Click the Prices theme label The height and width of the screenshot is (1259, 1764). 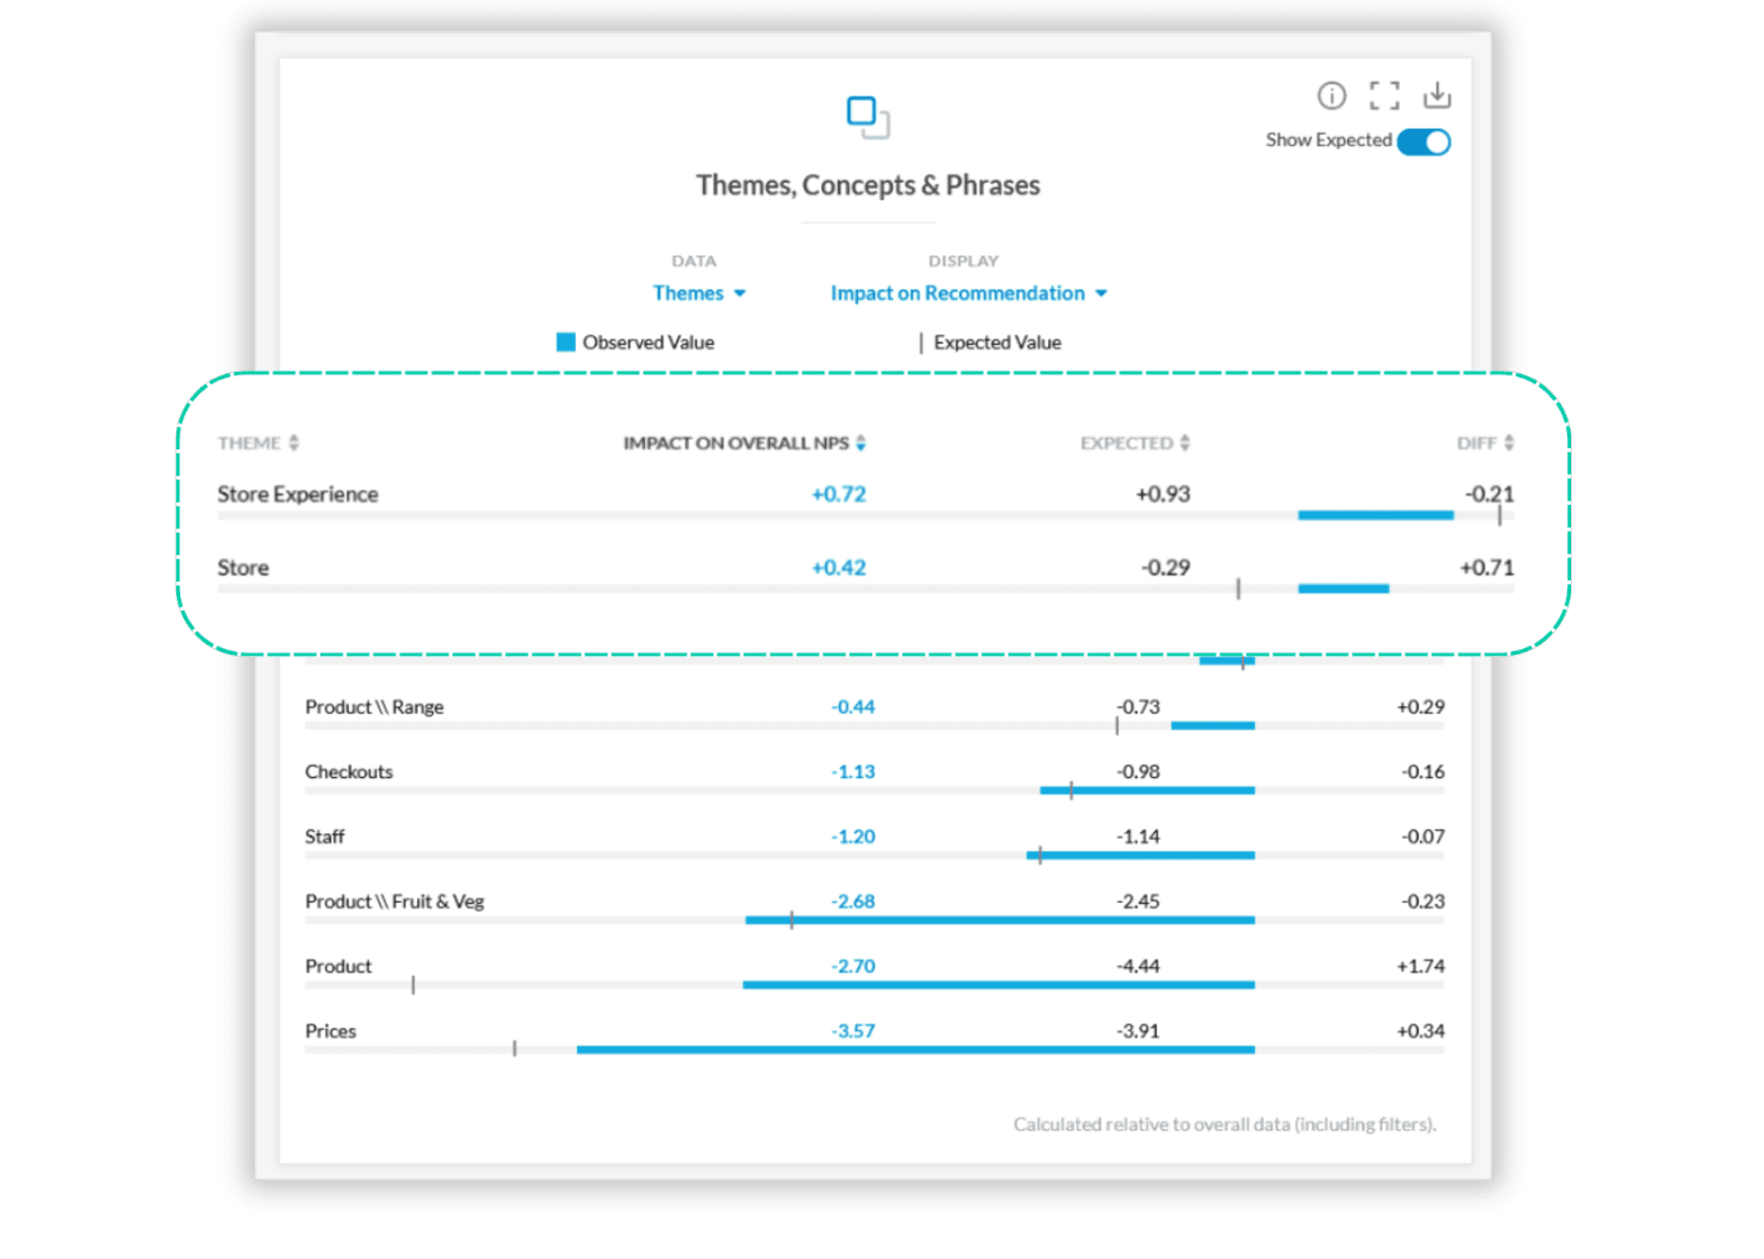click(330, 1030)
